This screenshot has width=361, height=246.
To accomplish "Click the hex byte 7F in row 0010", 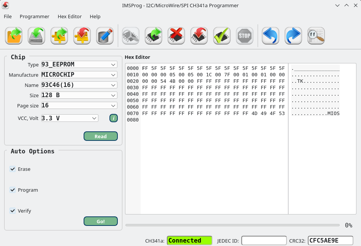I will click(227, 75).
